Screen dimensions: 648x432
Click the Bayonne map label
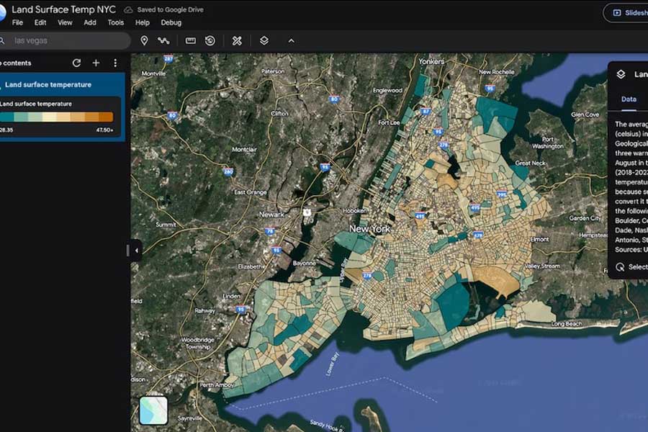click(x=304, y=263)
